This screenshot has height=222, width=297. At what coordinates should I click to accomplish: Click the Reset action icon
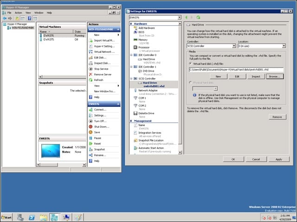91,144
